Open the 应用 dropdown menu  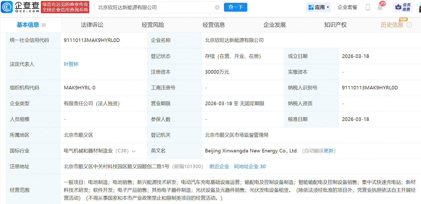319,7
